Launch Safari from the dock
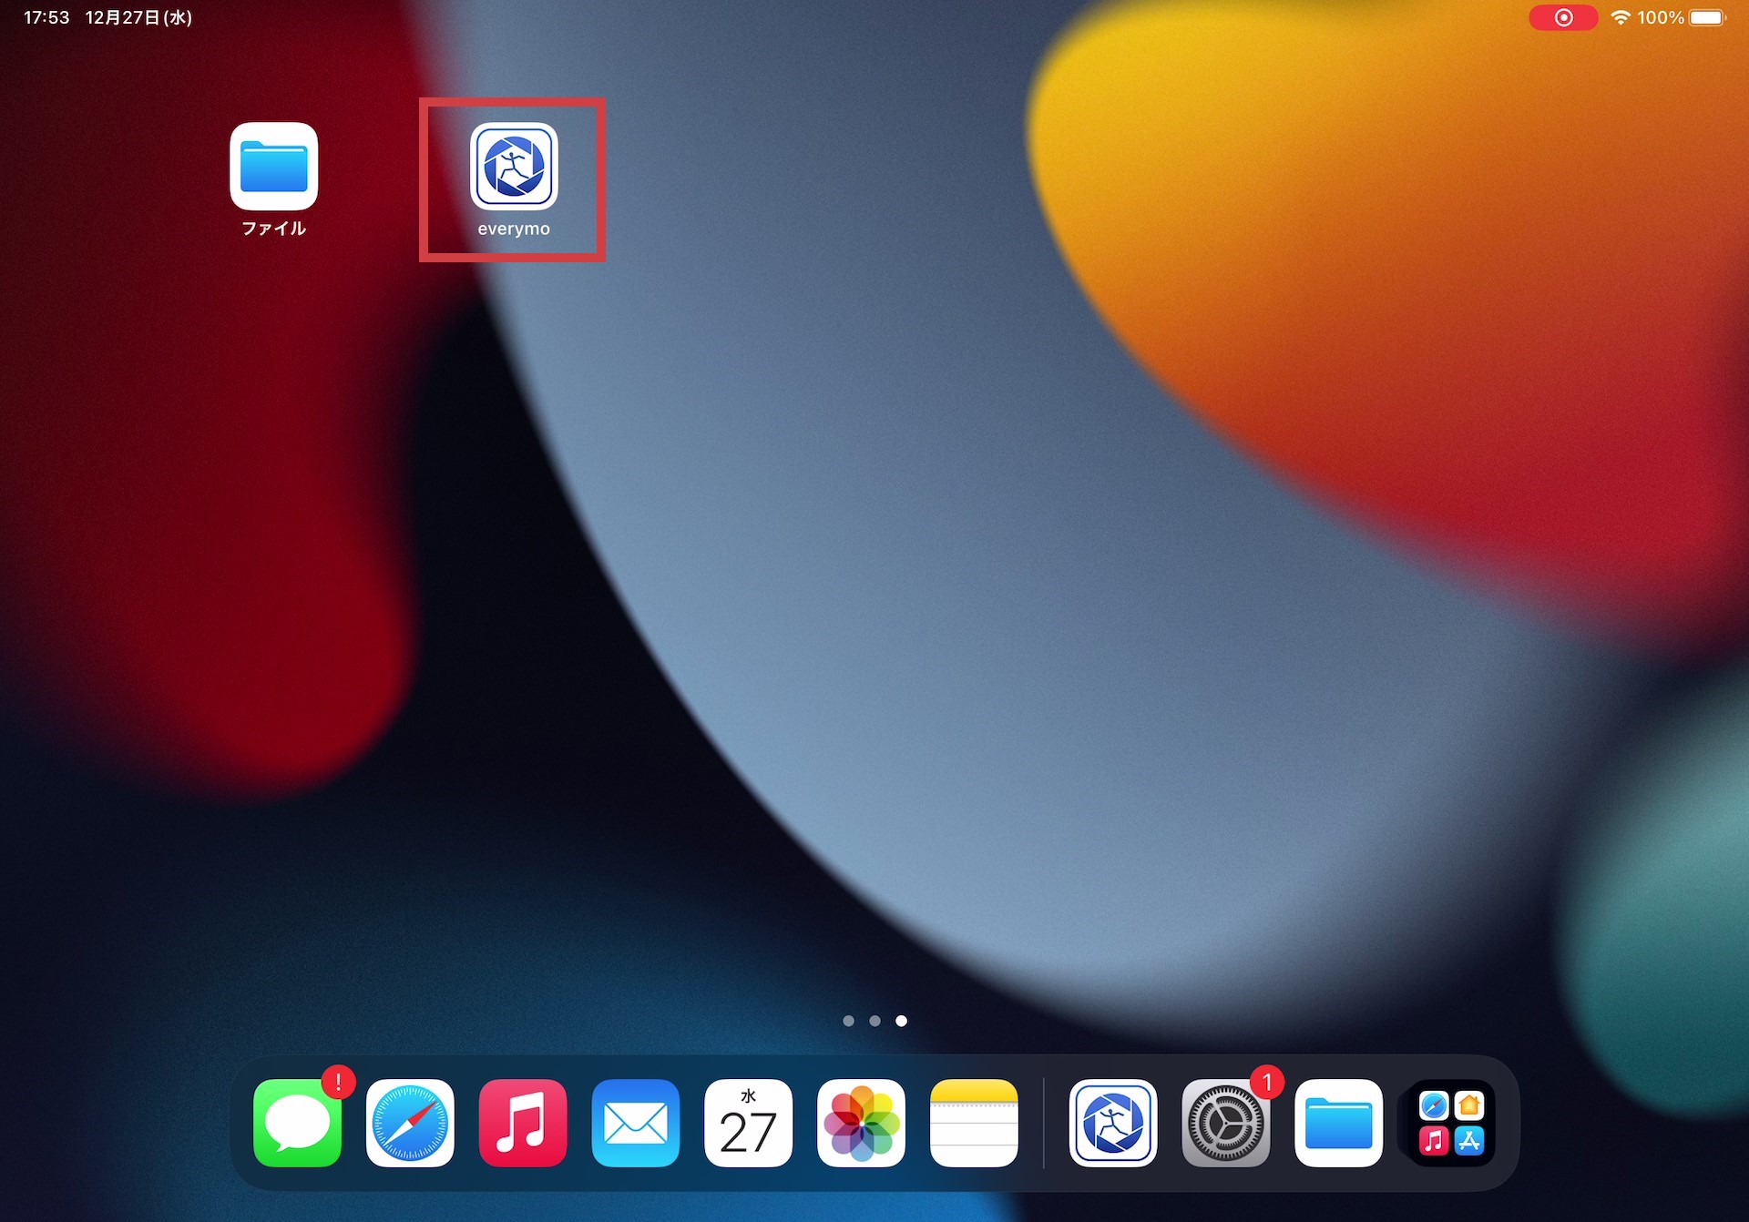Screen dimensions: 1749x1222 pyautogui.click(x=410, y=1123)
